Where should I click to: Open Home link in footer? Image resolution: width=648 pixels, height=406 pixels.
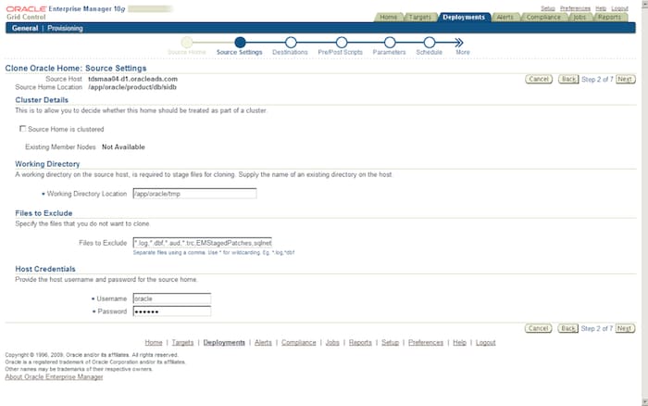(154, 342)
